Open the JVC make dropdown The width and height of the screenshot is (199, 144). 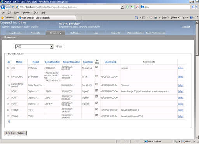(x=34, y=47)
